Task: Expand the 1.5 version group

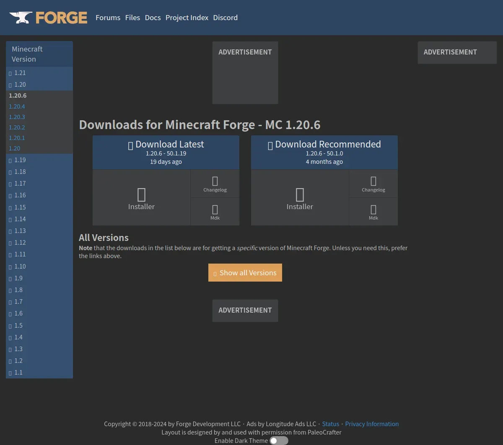Action: (39, 326)
